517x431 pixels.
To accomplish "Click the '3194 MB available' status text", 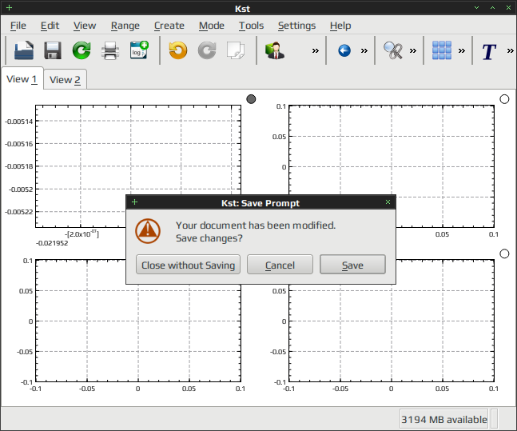I will (443, 420).
